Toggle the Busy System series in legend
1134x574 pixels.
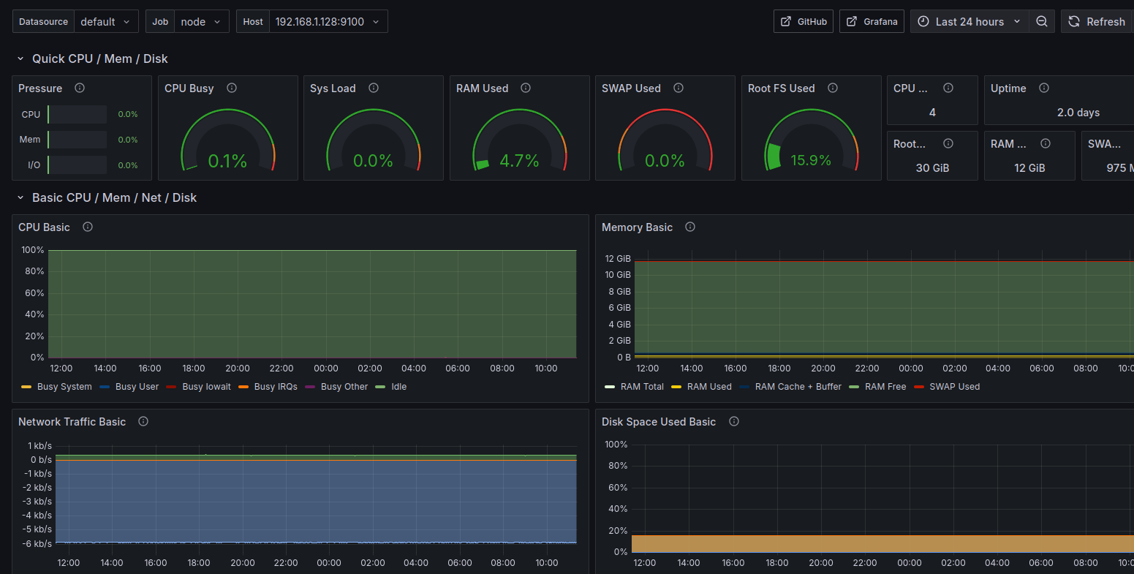point(64,387)
